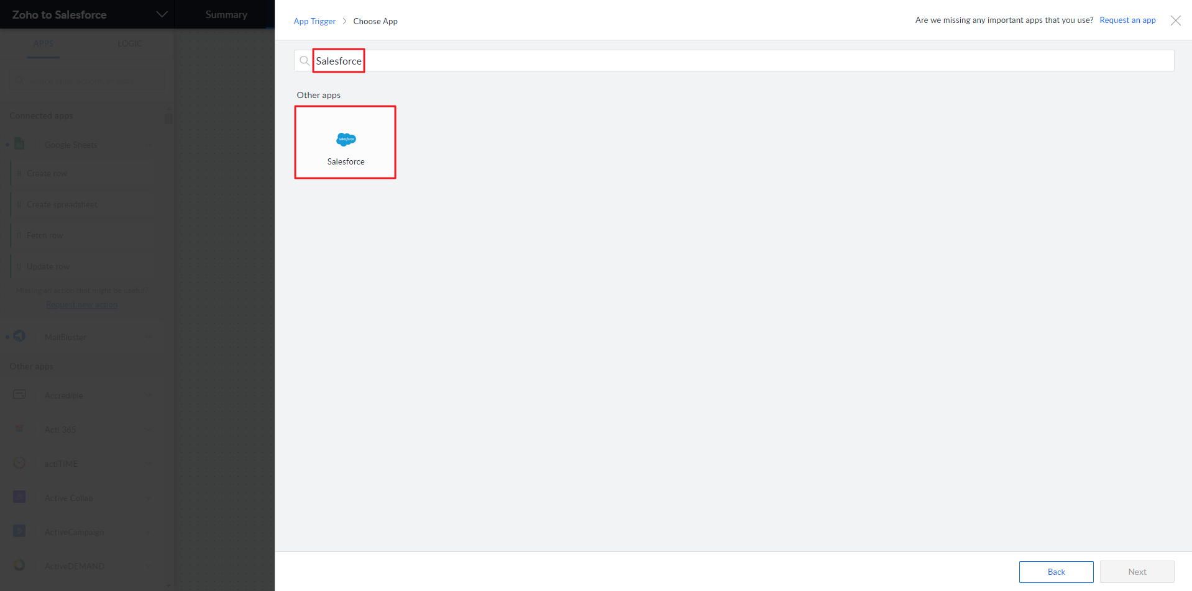Open the Request an app link
The height and width of the screenshot is (591, 1192).
(x=1127, y=20)
